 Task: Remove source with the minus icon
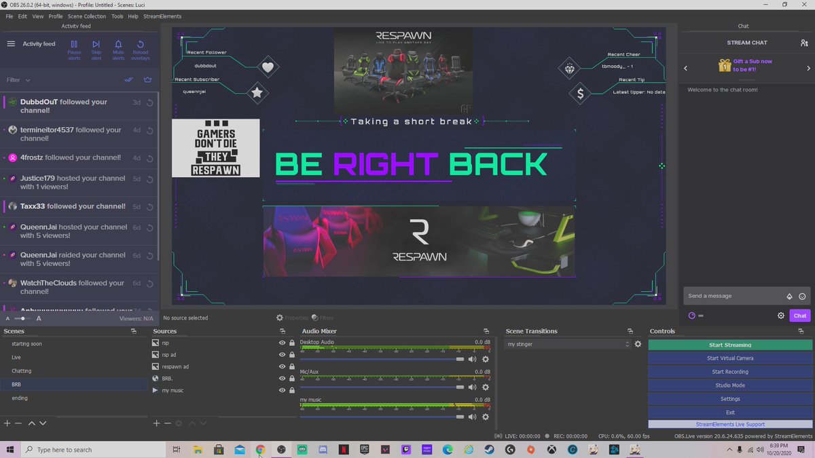(x=168, y=423)
